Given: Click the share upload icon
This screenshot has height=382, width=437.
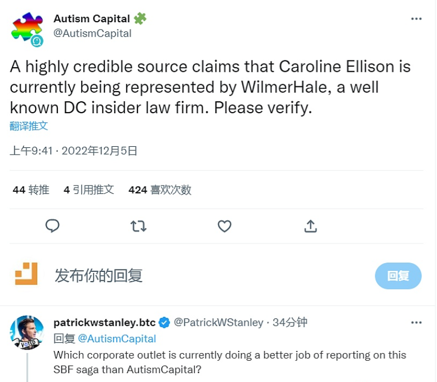Looking at the screenshot, I should coord(310,226).
